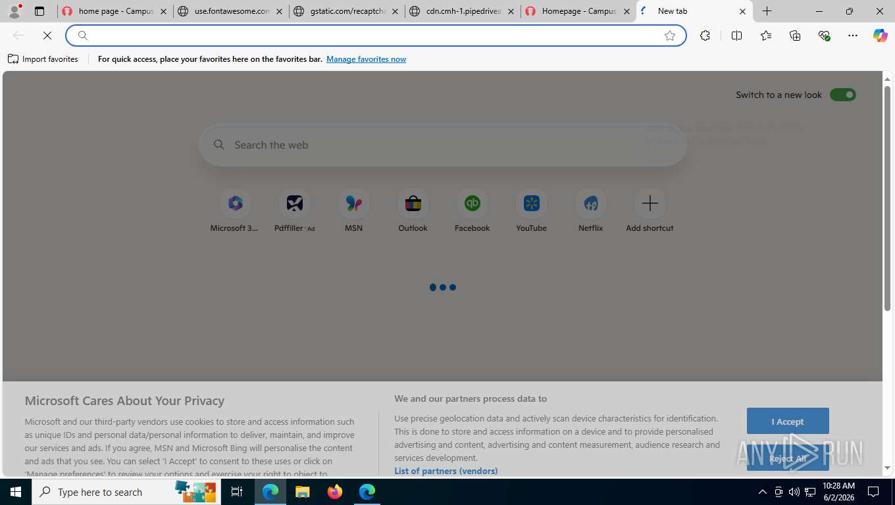Open the Netflix shortcut tile

pyautogui.click(x=590, y=210)
